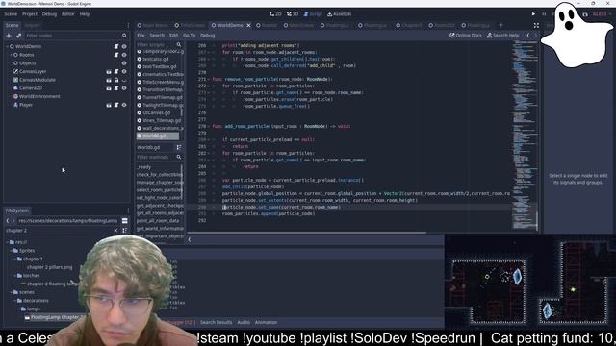Open Player scene in editor icon

(x=109, y=105)
